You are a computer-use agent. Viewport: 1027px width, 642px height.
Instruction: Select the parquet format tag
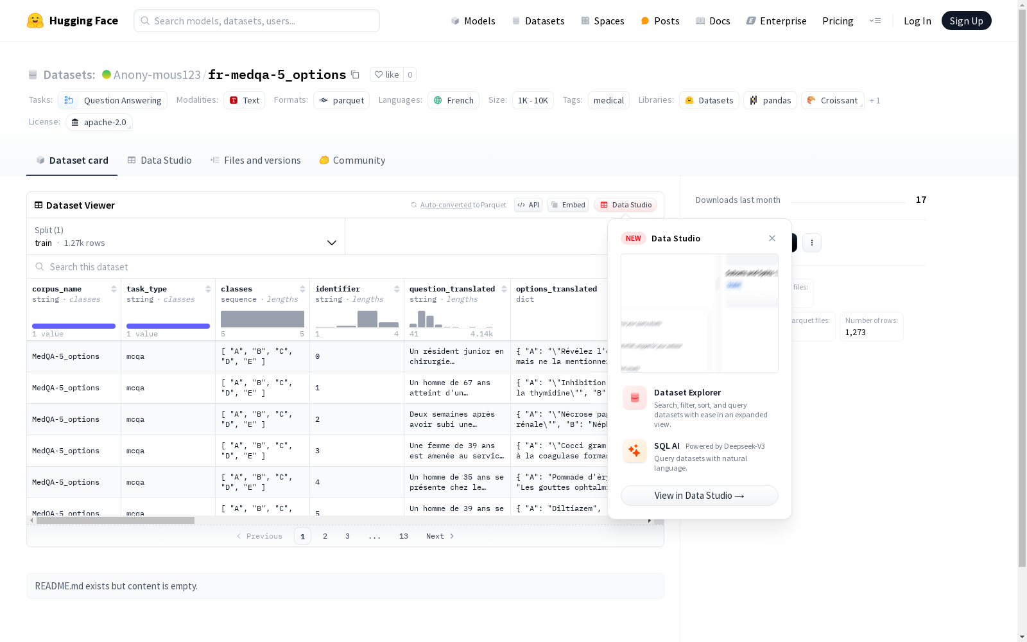point(341,100)
